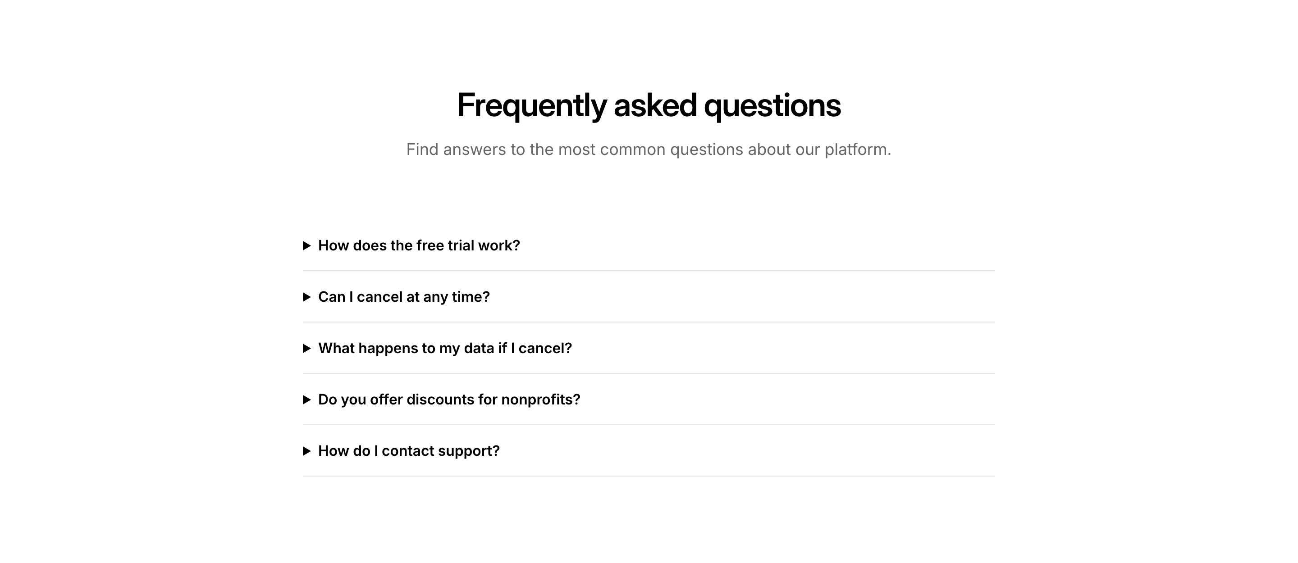Click the disclosure triangle for the data cancellation question
The width and height of the screenshot is (1298, 563).
tap(306, 349)
